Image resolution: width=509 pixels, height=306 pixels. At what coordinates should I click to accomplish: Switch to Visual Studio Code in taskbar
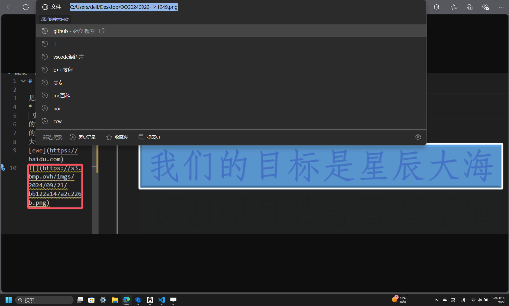coord(162,300)
